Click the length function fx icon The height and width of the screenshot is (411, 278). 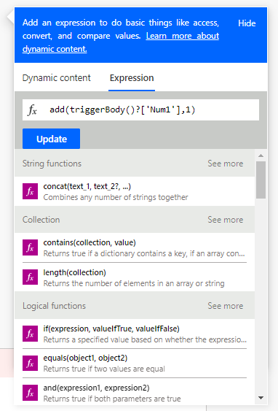(30, 277)
